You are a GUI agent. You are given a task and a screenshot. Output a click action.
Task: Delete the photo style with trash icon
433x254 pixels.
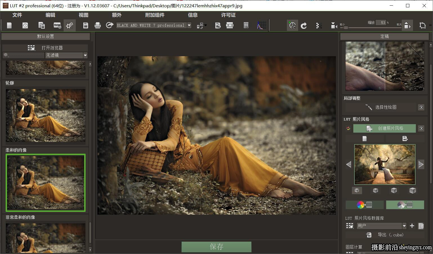421,226
